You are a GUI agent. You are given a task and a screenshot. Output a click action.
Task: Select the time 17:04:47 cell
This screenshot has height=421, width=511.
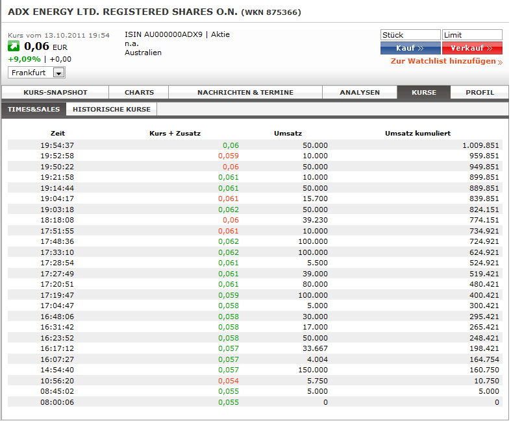(57, 306)
